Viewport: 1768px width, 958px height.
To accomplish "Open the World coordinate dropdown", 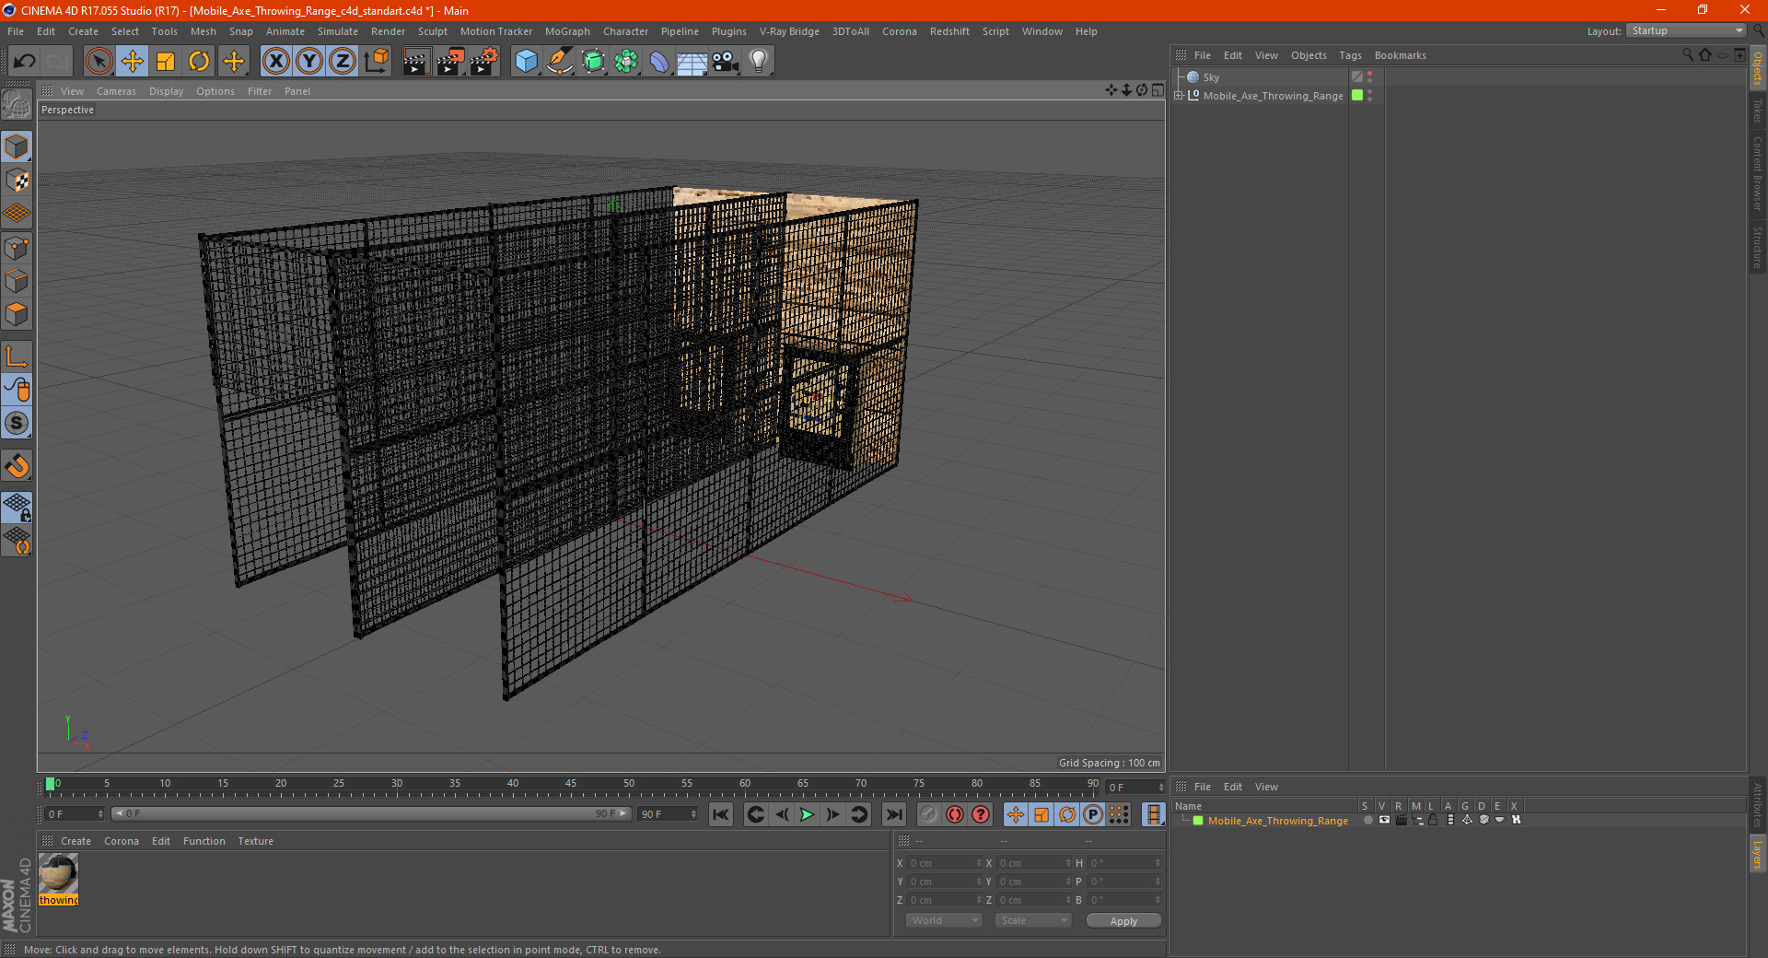I will [944, 920].
